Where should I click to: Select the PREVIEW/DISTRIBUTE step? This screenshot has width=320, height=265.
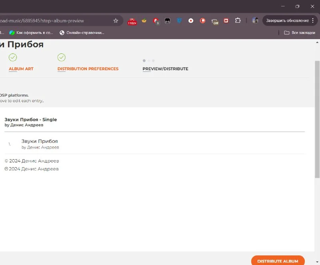pos(165,69)
